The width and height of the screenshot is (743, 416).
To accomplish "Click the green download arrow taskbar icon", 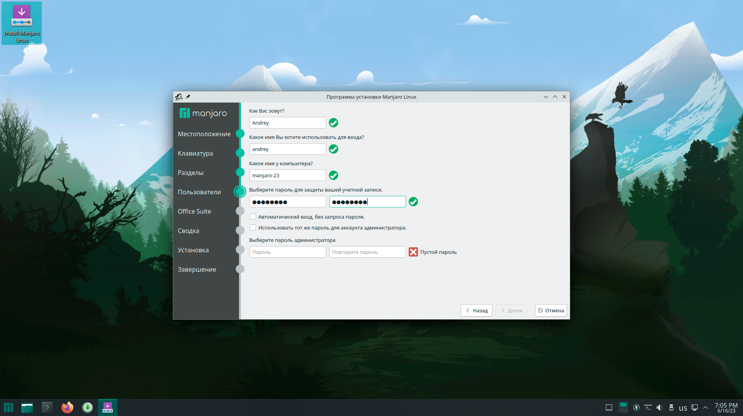I will pyautogui.click(x=88, y=407).
